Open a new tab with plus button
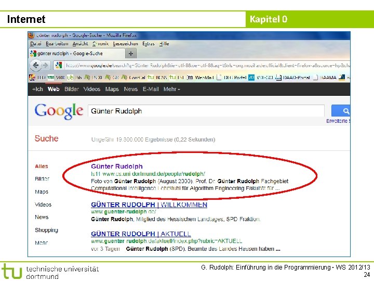The width and height of the screenshot is (374, 281). point(131,54)
